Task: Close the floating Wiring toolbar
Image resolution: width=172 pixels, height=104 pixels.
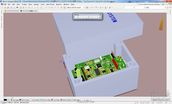Action: pyautogui.click(x=100, y=15)
